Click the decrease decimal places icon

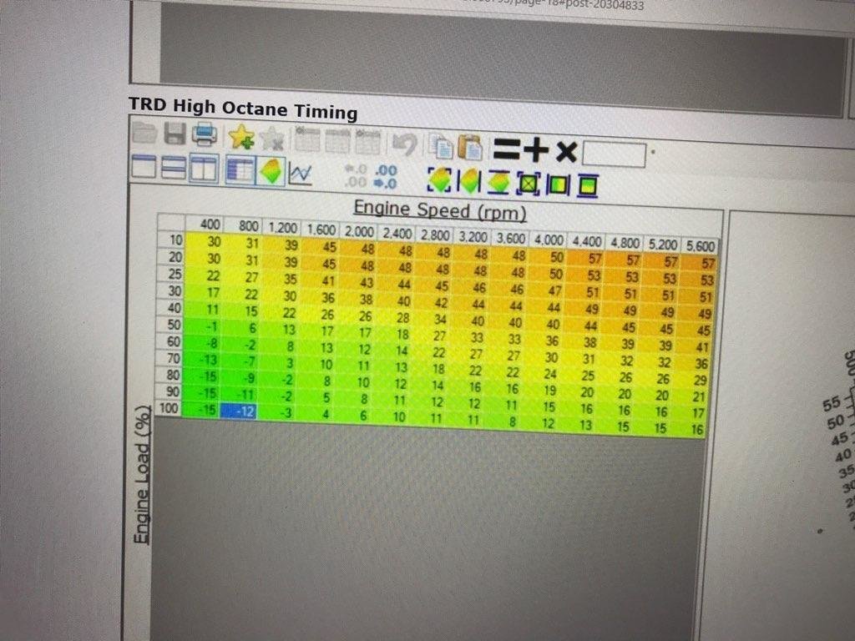[x=355, y=176]
